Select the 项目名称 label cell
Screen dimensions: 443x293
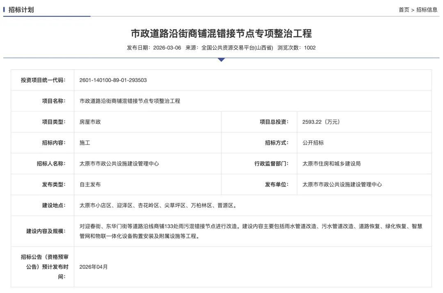click(x=43, y=101)
